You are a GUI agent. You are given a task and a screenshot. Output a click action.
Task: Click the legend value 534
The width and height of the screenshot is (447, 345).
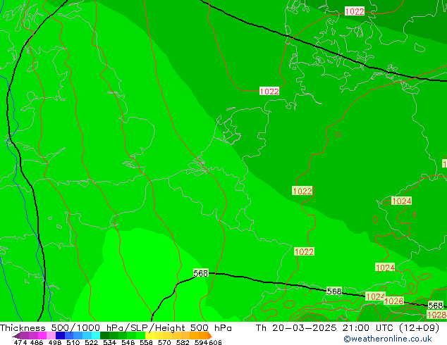(x=110, y=342)
